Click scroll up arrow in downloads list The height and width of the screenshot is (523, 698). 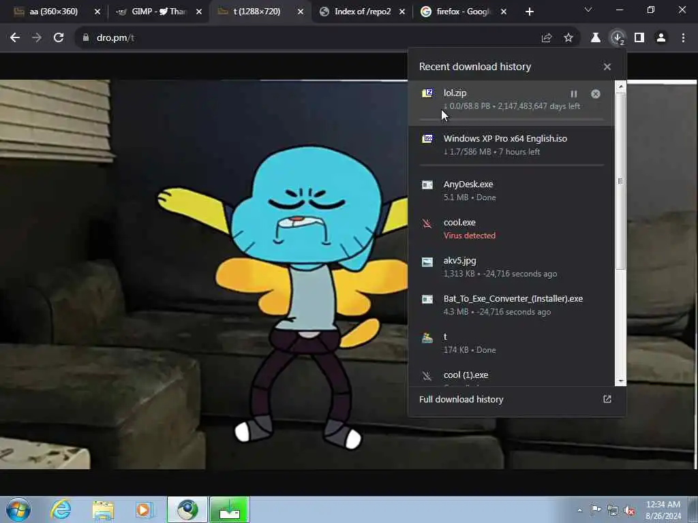click(x=620, y=86)
